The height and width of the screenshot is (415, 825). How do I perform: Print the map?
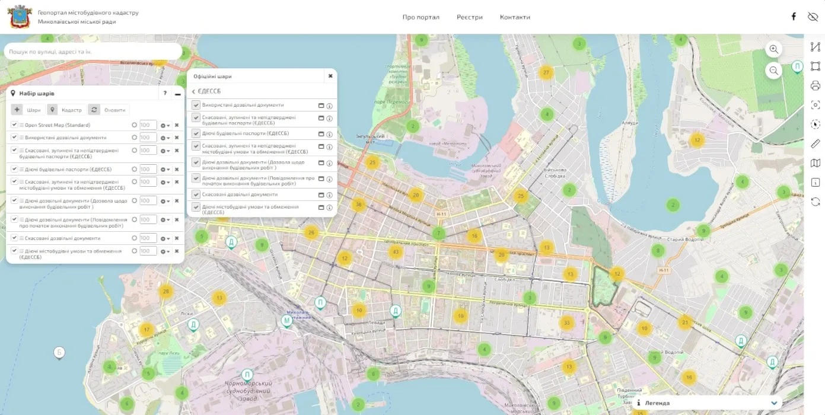[x=815, y=85]
